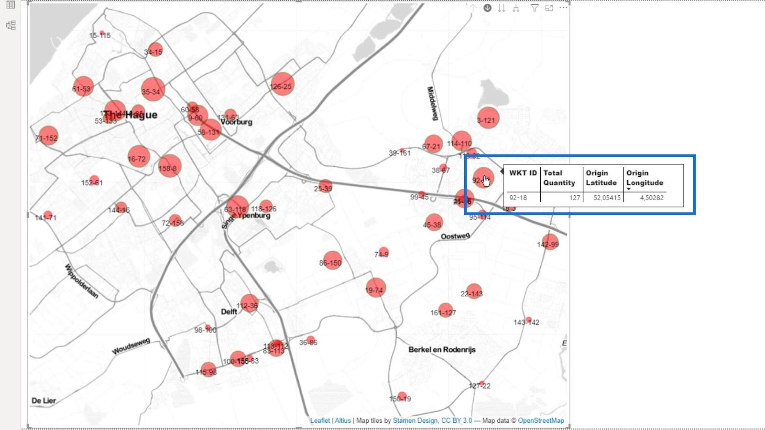
Task: Select map bubble 142-99
Action: 550,242
